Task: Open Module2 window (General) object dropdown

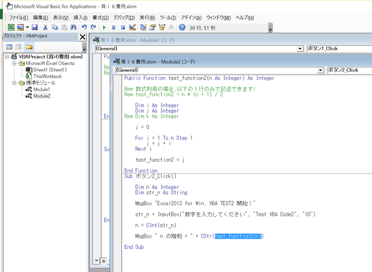Action: (x=320, y=70)
